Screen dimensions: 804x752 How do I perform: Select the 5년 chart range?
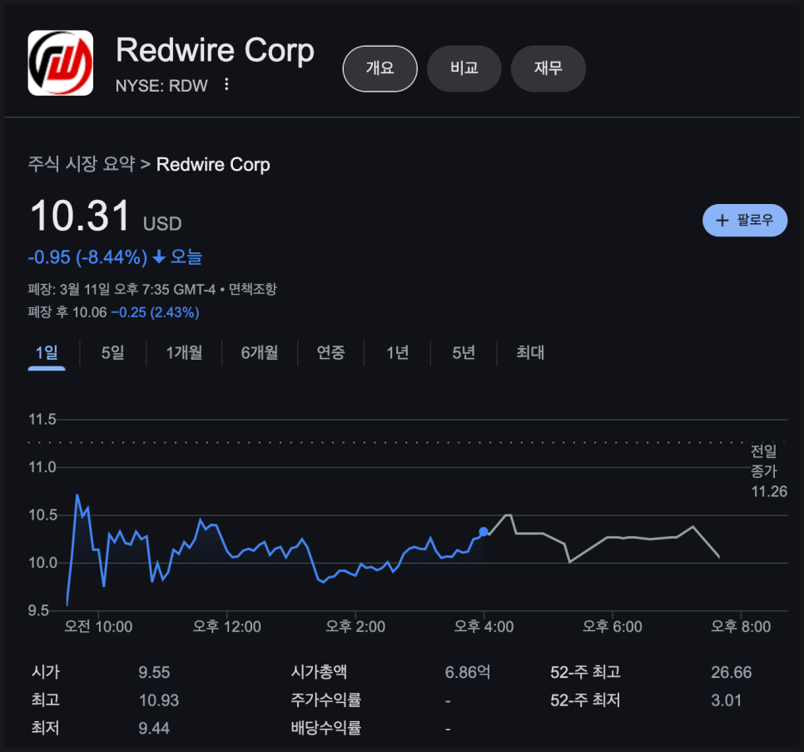[464, 352]
